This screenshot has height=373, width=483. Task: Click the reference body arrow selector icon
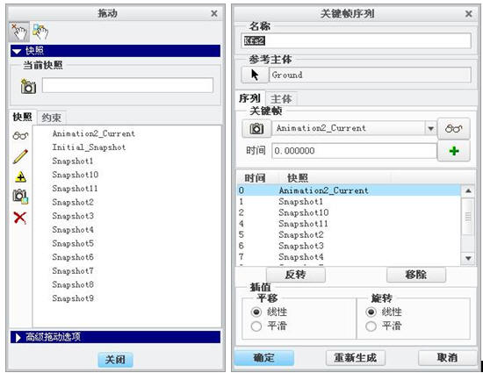[255, 75]
